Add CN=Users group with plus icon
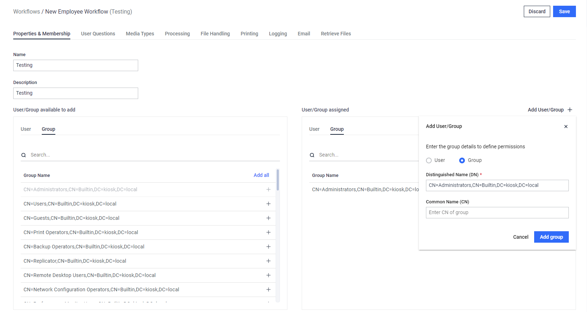 pos(269,204)
